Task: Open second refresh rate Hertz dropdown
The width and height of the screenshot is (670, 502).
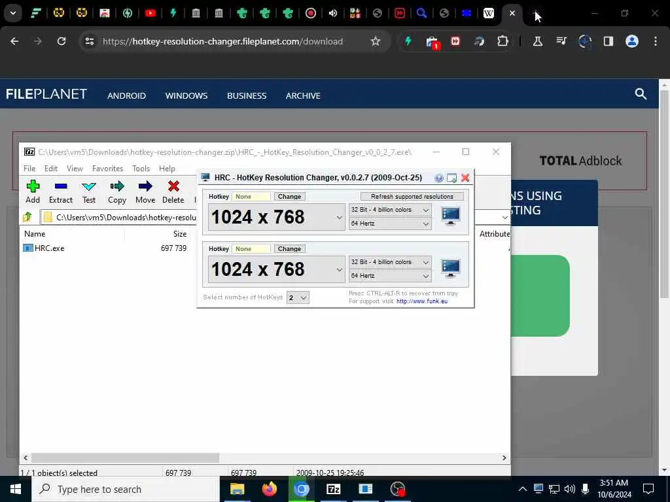Action: click(390, 276)
